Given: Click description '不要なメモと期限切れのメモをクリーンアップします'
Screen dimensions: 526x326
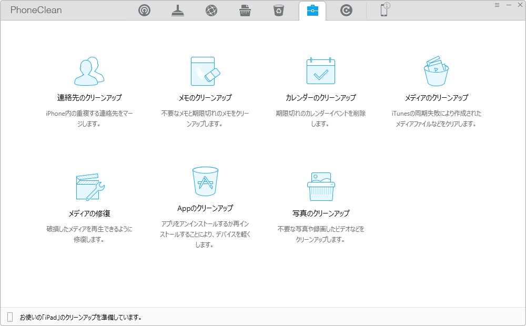Looking at the screenshot, I should click(x=205, y=119).
